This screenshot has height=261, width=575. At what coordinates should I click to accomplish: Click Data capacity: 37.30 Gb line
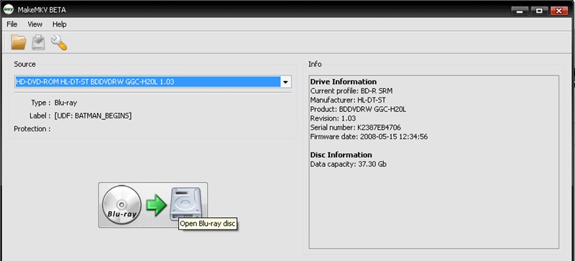[348, 164]
